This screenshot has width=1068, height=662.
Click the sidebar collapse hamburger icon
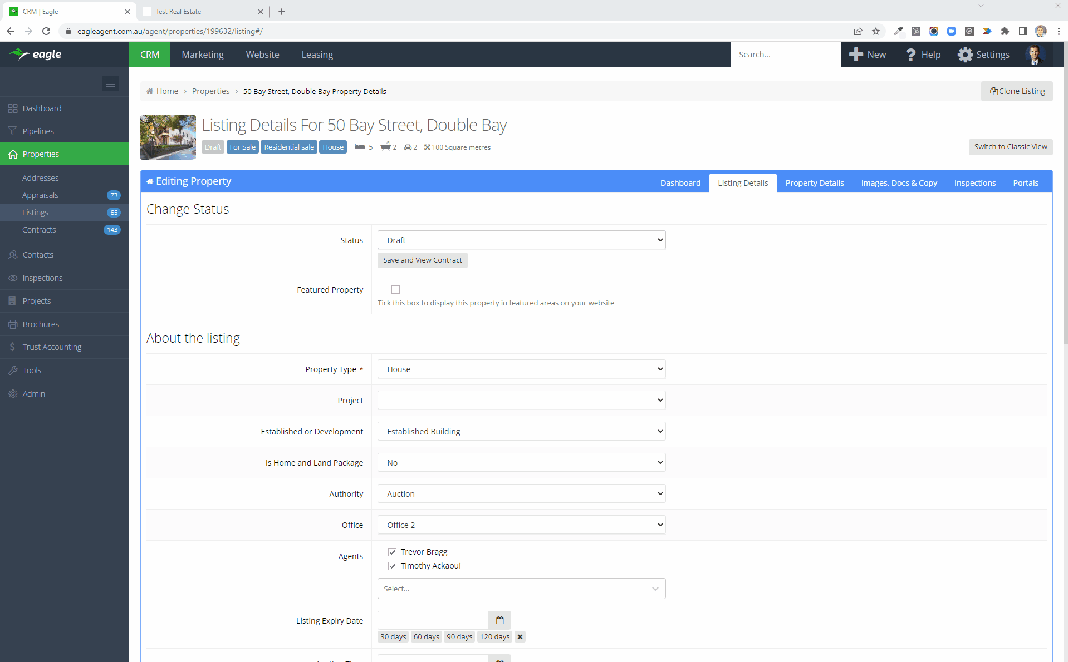110,83
